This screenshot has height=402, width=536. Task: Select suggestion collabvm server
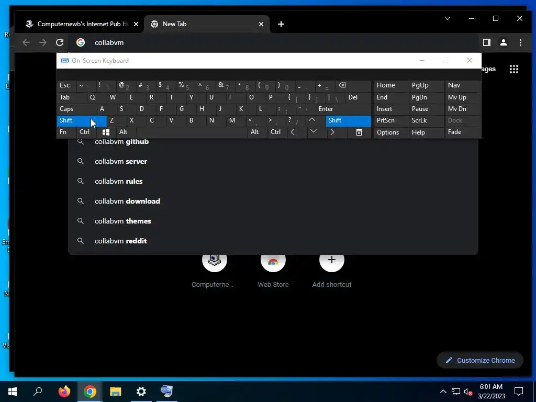coord(273,161)
